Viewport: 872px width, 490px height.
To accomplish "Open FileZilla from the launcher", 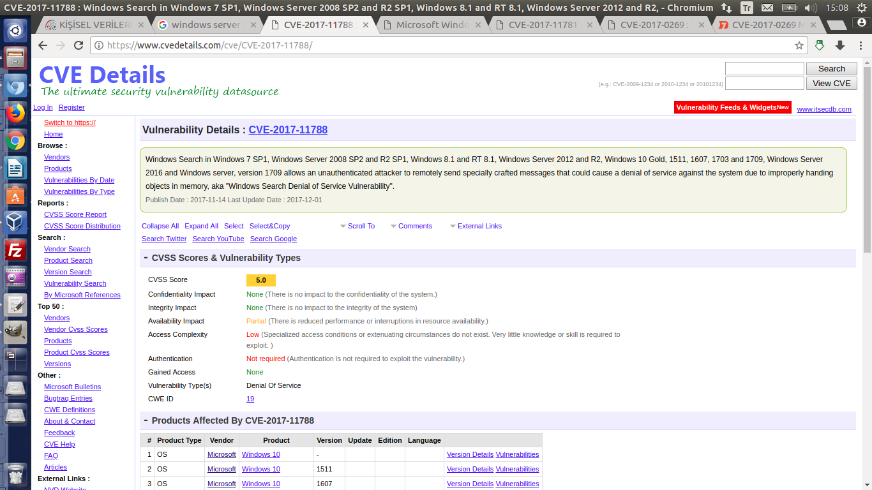I will coord(15,251).
